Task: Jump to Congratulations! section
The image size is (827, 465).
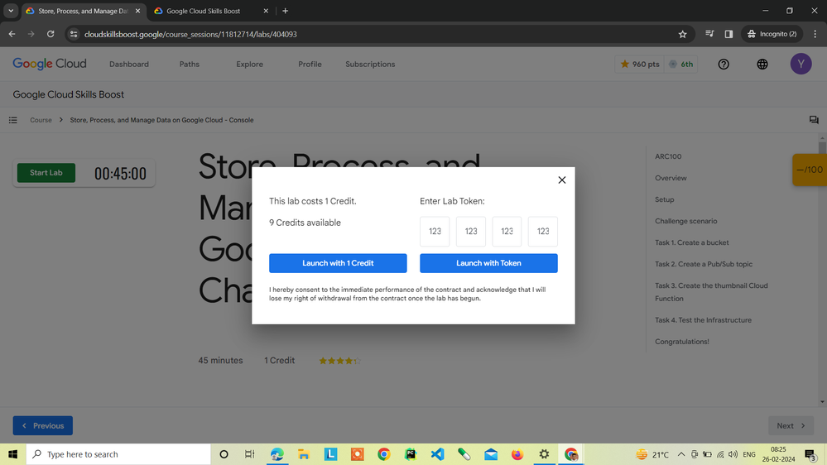Action: (681, 342)
